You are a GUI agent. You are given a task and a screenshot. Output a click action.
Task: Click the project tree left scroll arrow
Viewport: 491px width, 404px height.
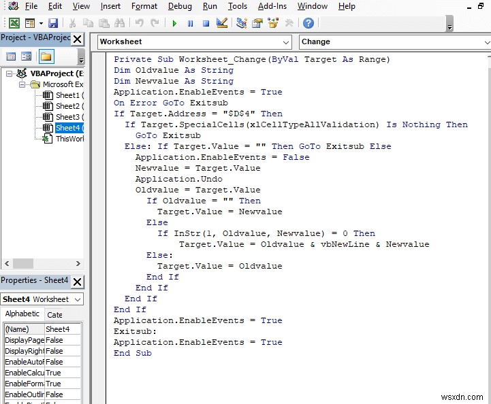[x=7, y=264]
